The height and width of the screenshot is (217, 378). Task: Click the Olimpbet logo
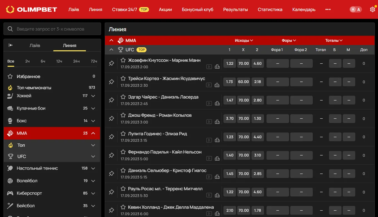[31, 9]
